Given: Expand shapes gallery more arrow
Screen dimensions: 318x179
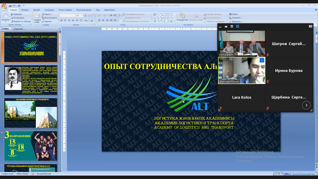Looking at the screenshot, I should tap(175, 21).
